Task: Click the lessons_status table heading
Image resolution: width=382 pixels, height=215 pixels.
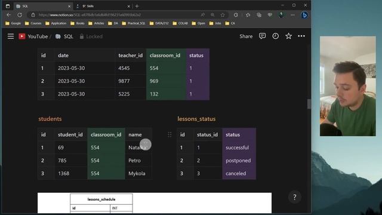Action: (196, 119)
